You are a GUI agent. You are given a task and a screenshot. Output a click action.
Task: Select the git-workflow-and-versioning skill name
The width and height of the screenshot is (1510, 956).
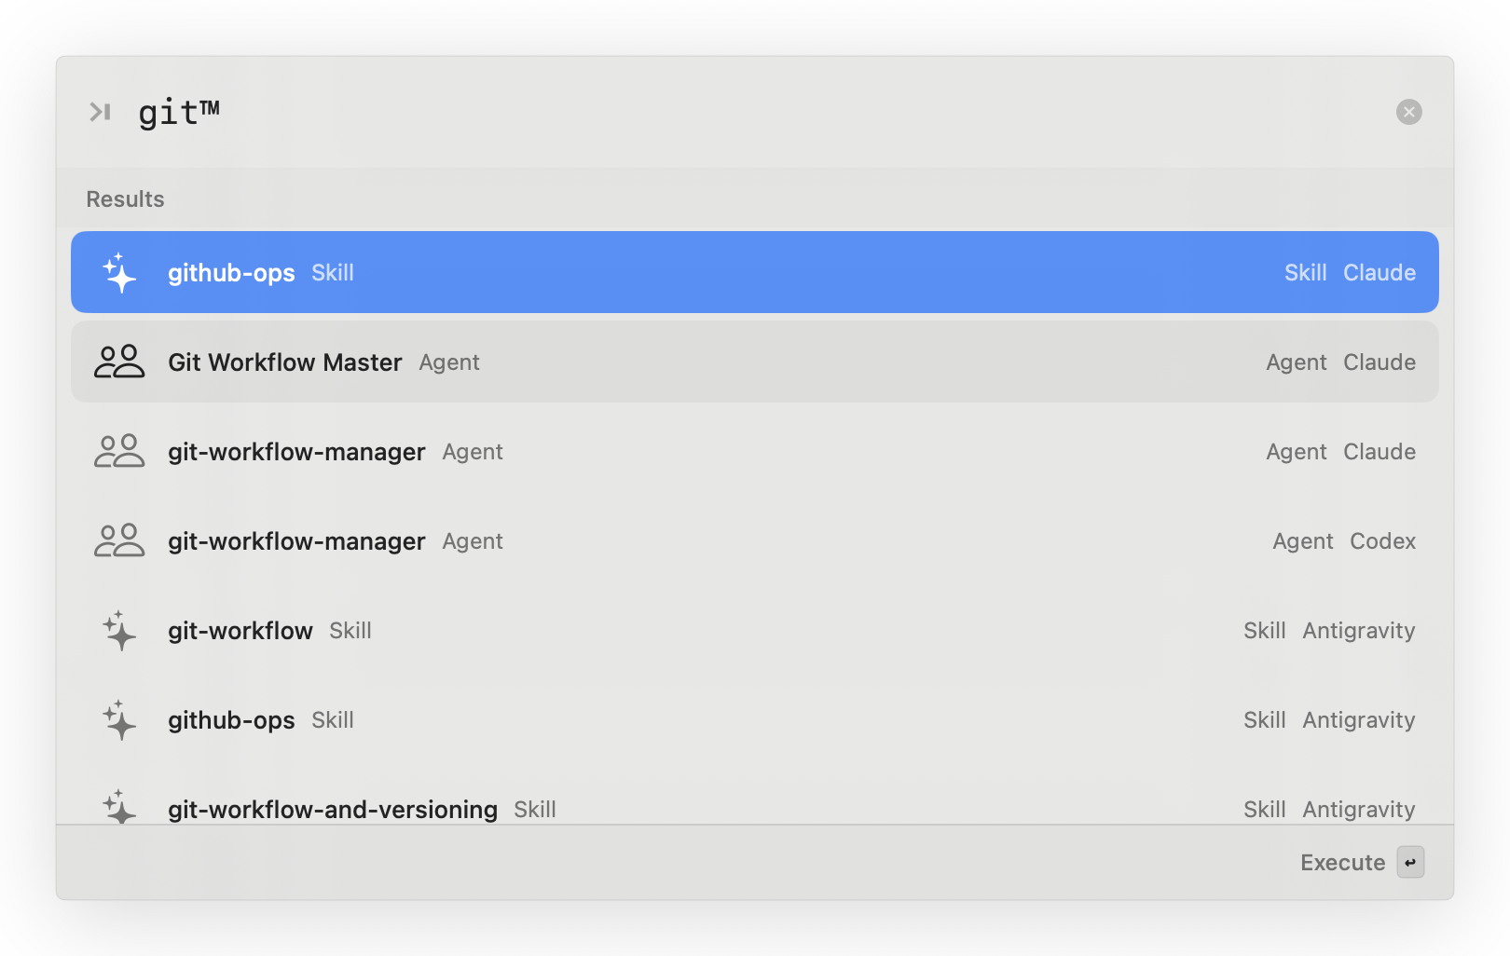[x=333, y=810]
